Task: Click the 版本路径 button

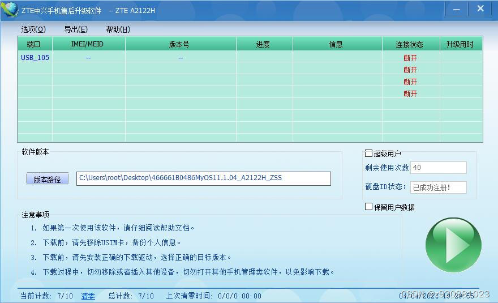Action: pyautogui.click(x=48, y=179)
